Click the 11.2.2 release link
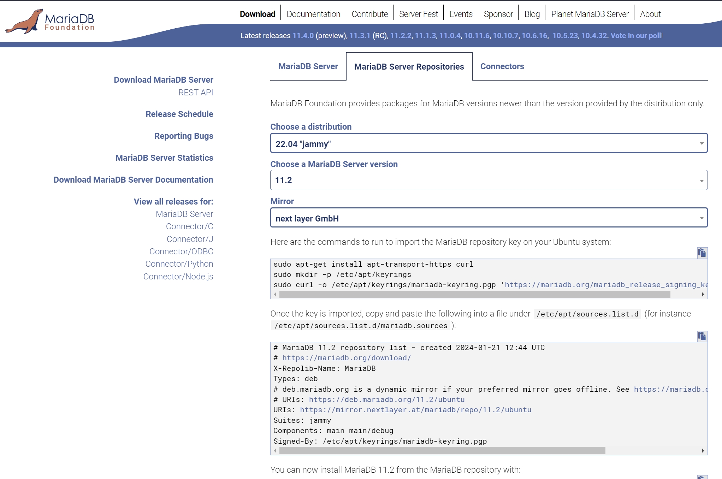The image size is (722, 479). pyautogui.click(x=401, y=36)
